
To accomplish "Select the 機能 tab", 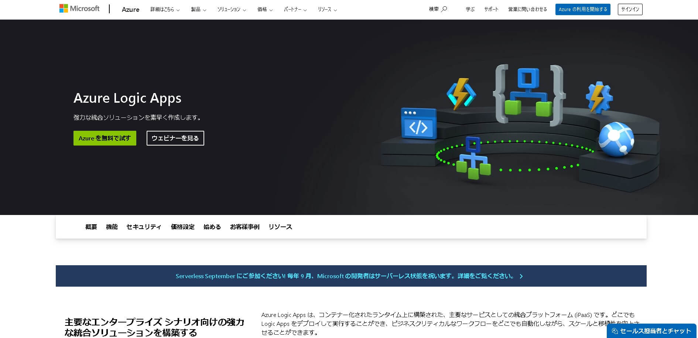I will pyautogui.click(x=112, y=227).
